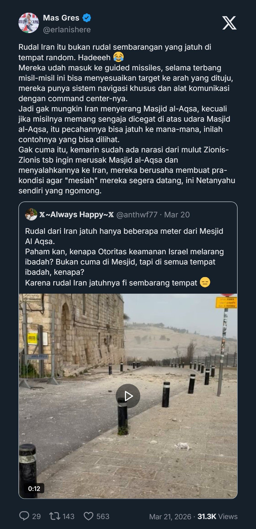
Task: Open Mas Gres profile avatar
Action: [29, 23]
